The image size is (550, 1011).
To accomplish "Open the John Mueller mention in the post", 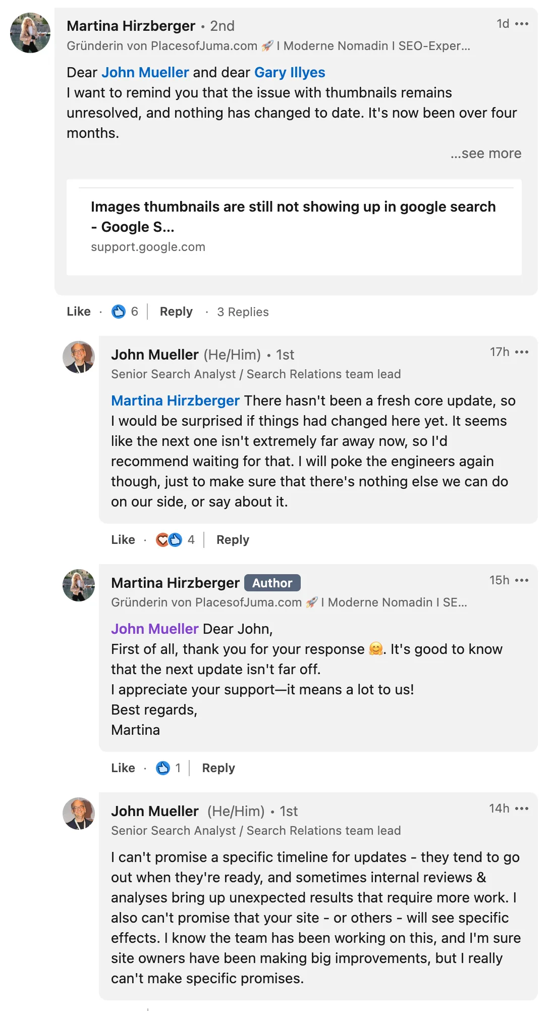I will (x=145, y=73).
